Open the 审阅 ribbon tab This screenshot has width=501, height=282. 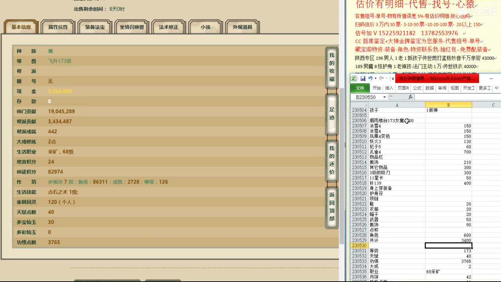pyautogui.click(x=442, y=88)
